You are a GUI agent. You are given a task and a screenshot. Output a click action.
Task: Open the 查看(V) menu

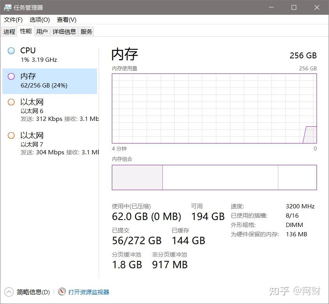(x=65, y=19)
